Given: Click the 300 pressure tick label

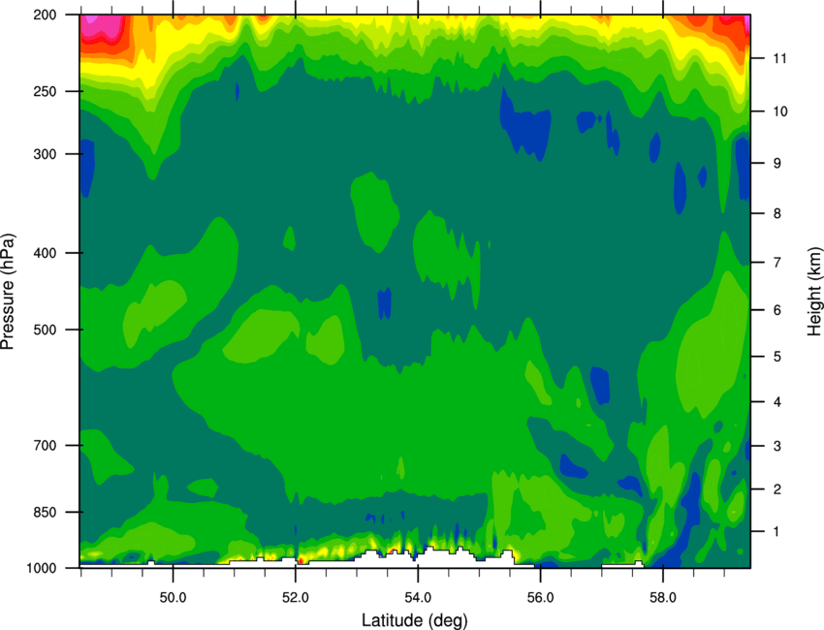Looking at the screenshot, I should pyautogui.click(x=45, y=154).
